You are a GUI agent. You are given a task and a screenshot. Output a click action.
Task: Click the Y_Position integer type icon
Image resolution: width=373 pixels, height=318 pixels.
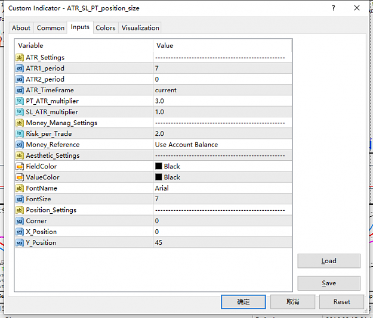20,243
